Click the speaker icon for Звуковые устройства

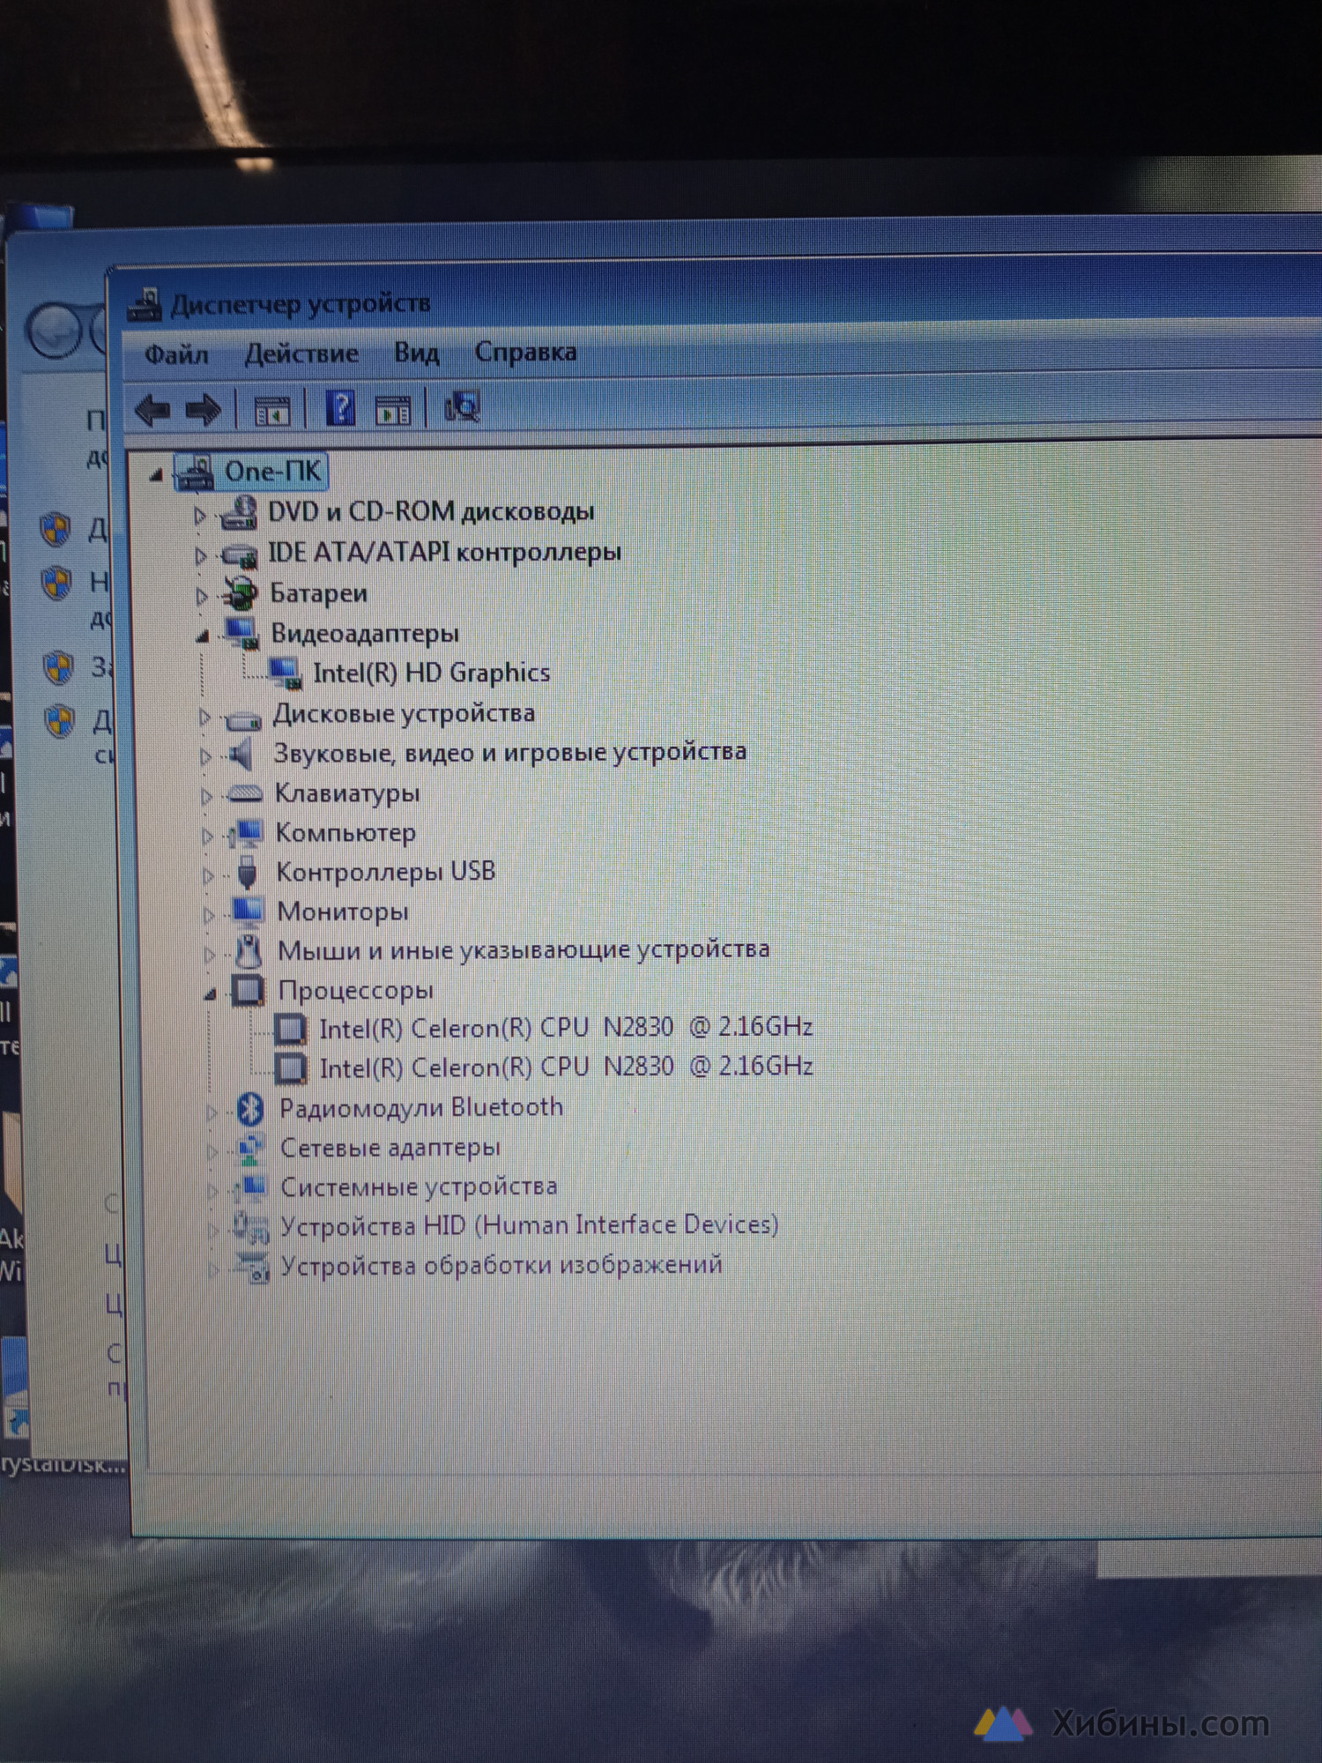coord(241,755)
